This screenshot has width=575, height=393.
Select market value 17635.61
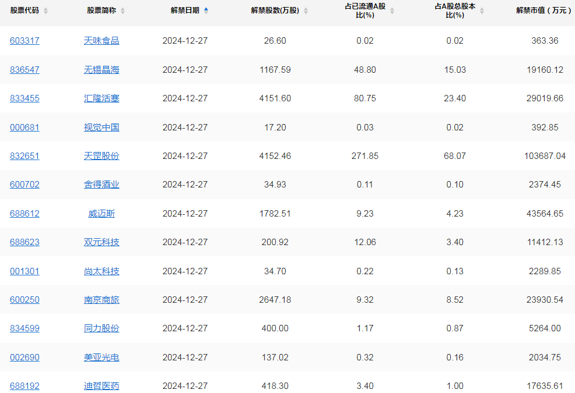click(545, 385)
